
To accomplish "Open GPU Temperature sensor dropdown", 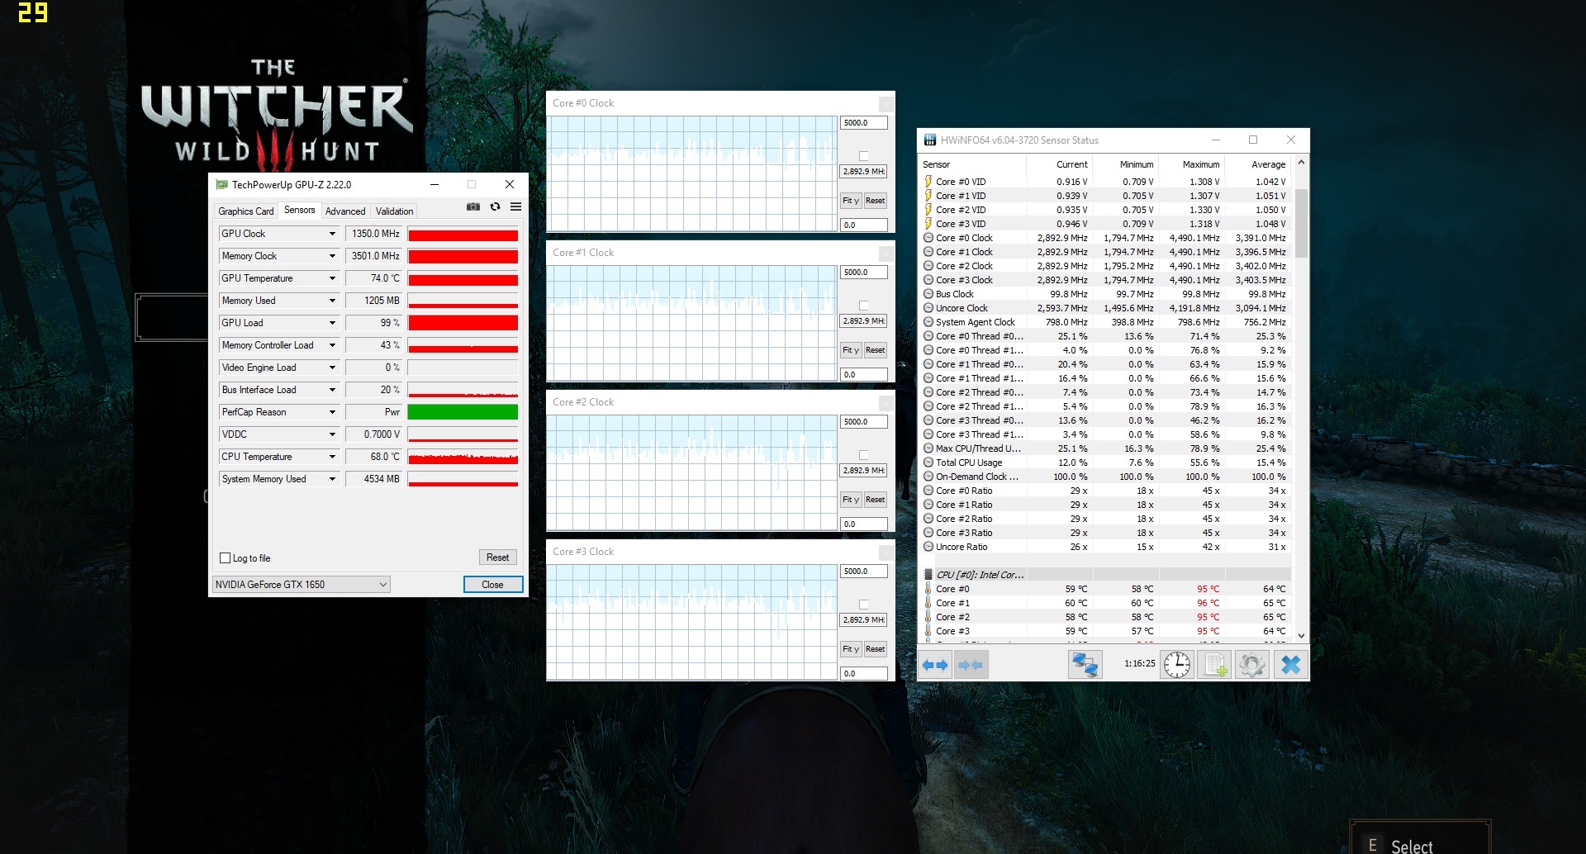I will [x=332, y=278].
